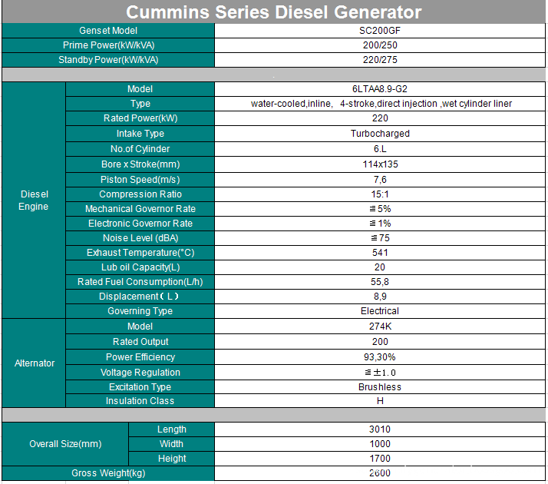548x484 pixels.
Task: Select the '200/250' prime power value
Action: click(380, 45)
